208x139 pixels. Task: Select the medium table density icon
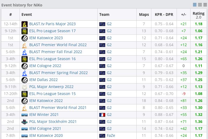coord(200,5)
